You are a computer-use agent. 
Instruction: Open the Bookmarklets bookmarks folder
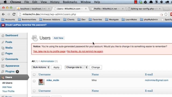coord(27,20)
